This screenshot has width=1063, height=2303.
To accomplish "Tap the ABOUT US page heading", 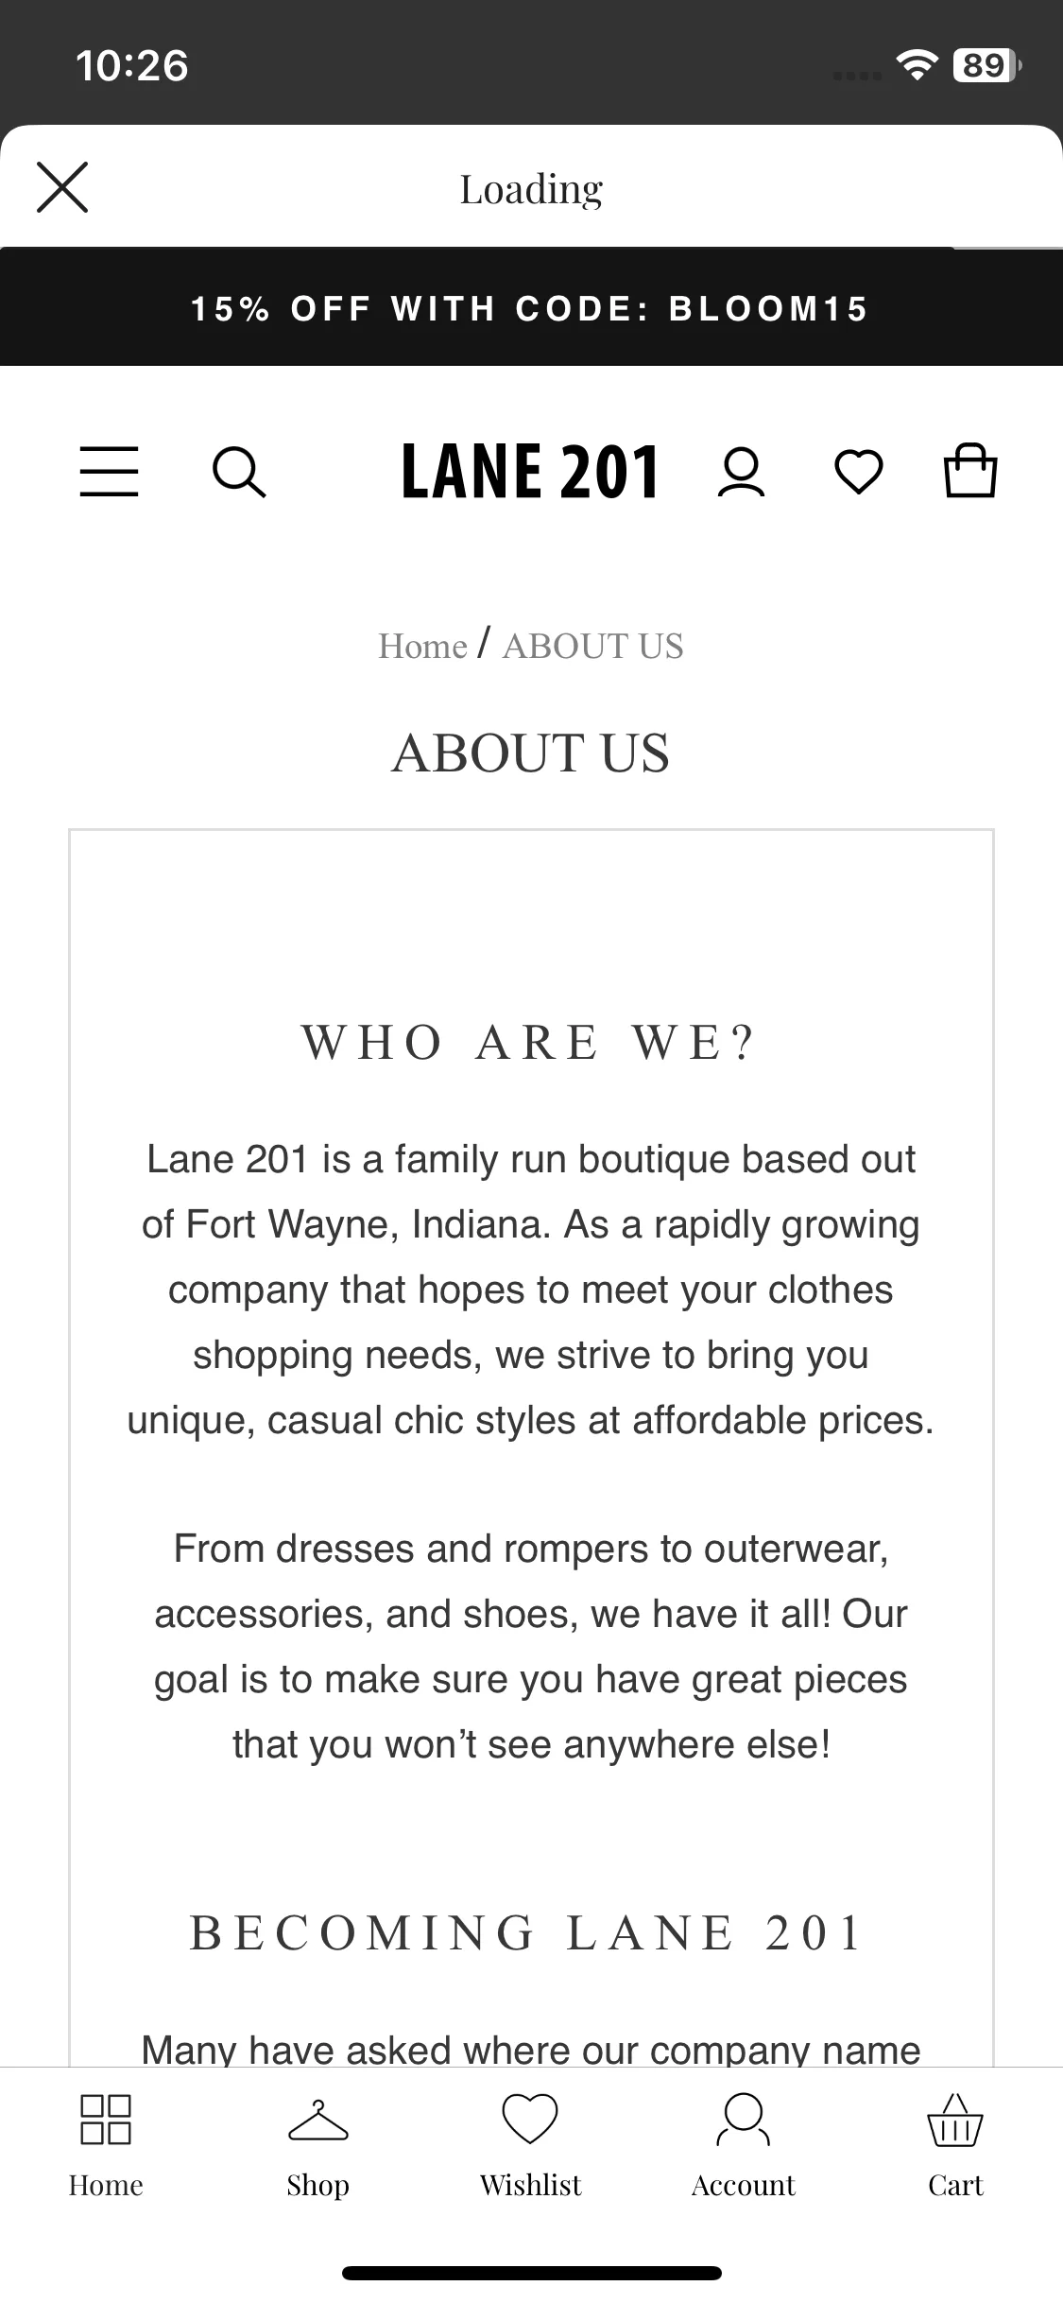I will [x=531, y=753].
